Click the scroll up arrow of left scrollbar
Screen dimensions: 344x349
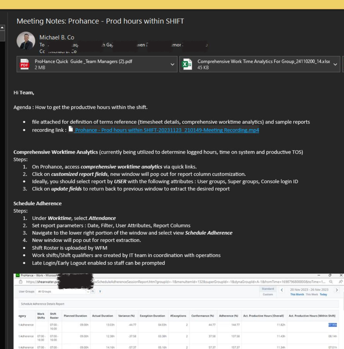pos(2,27)
